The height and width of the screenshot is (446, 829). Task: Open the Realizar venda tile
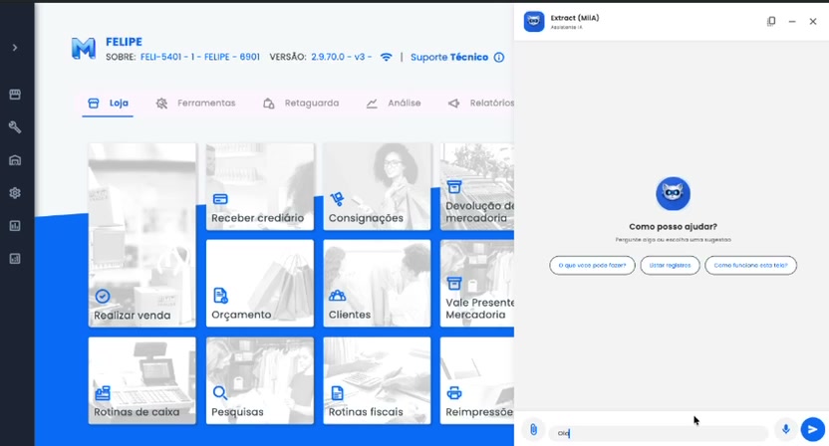pos(141,235)
